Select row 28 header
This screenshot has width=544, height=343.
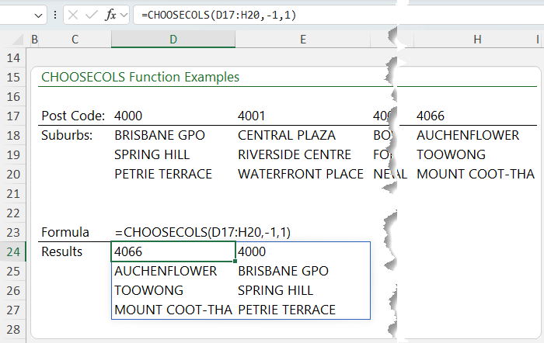pyautogui.click(x=13, y=329)
